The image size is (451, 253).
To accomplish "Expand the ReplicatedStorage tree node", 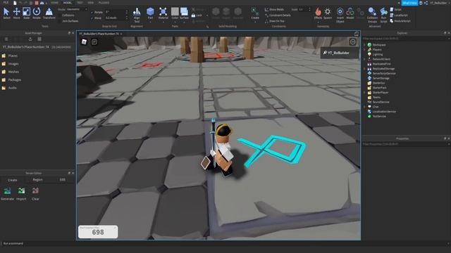I will (x=364, y=69).
